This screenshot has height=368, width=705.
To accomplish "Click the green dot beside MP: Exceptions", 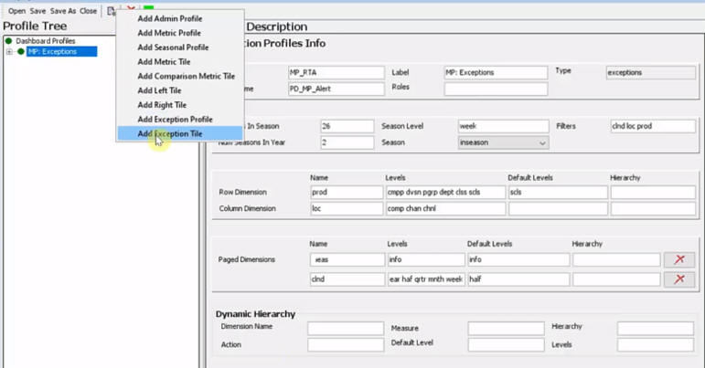I will pos(21,52).
